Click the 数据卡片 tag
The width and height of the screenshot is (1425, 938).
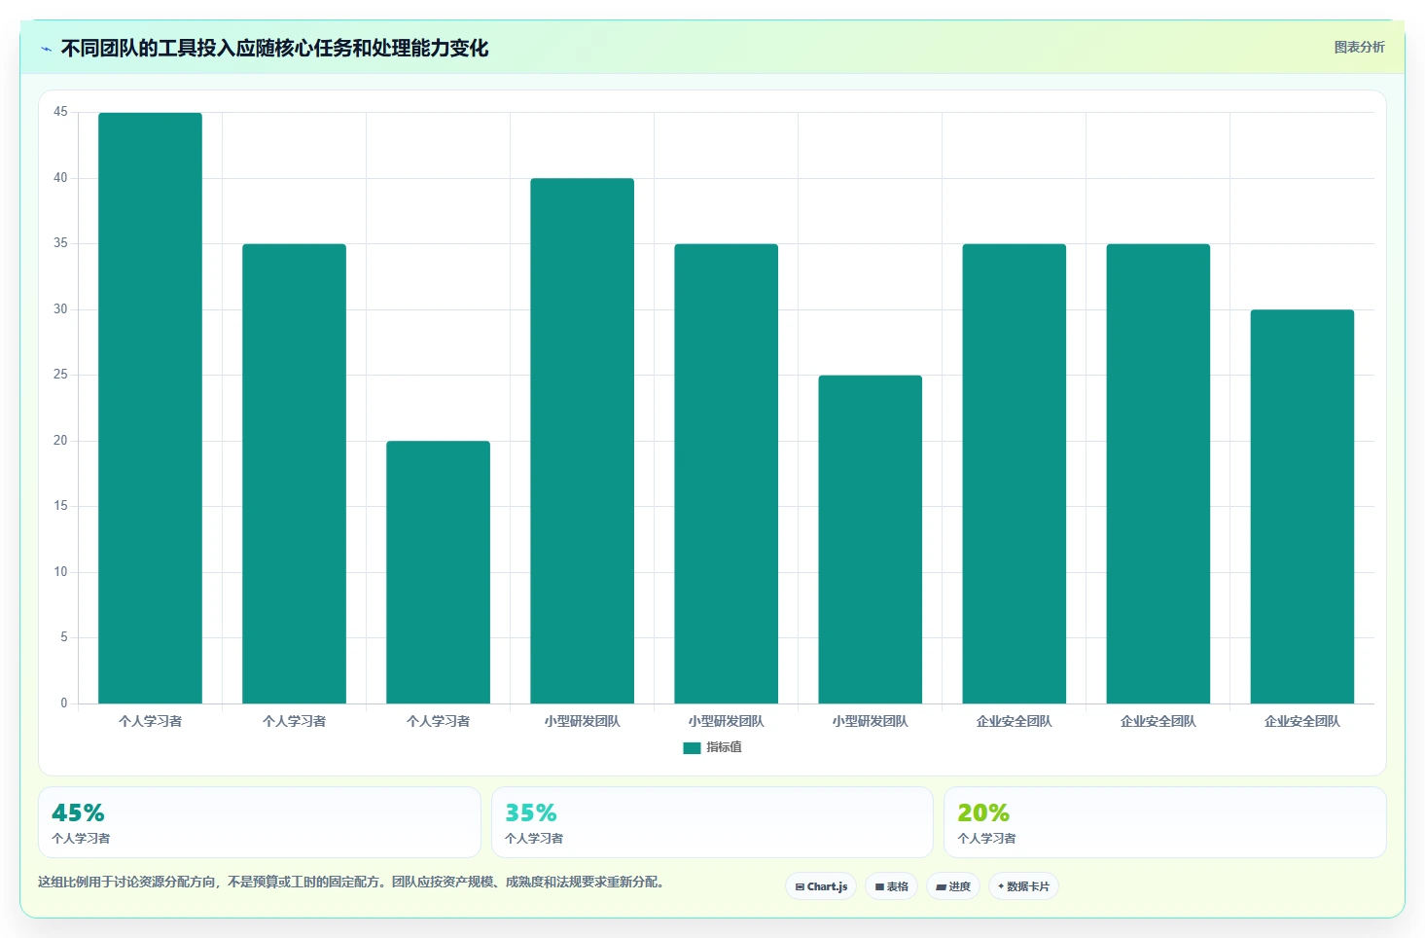(1023, 886)
